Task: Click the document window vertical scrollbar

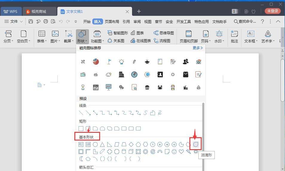Action: (x=282, y=80)
